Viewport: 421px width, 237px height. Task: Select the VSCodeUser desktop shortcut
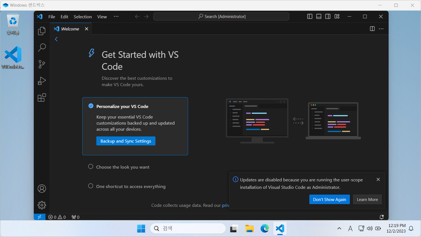[x=13, y=58]
